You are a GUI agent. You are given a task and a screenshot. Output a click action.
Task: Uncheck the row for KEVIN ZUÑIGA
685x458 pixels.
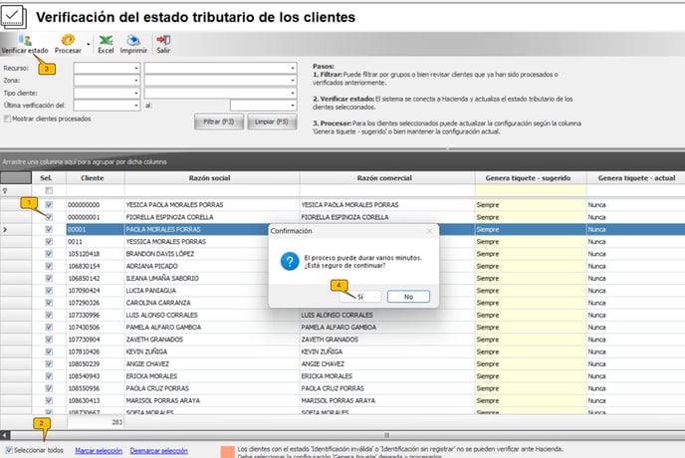[x=49, y=351]
